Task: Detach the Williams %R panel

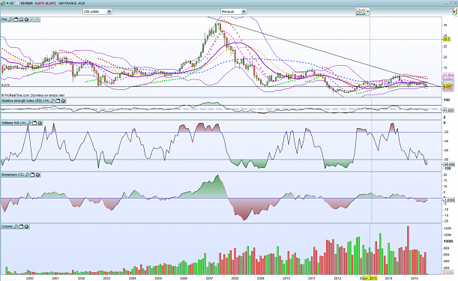Action: pos(34,123)
